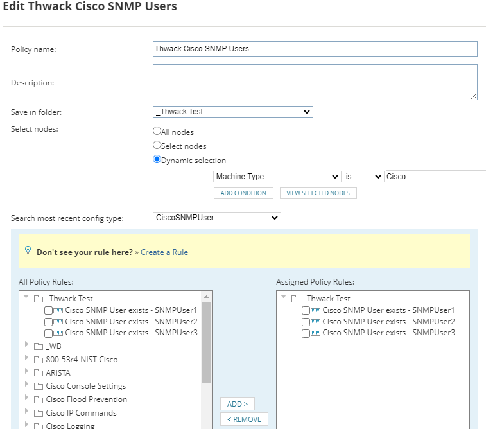This screenshot has height=429, width=486.
Task: Tick SNMPUser3 checkbox in Assigned Policy Rules
Action: click(x=306, y=333)
